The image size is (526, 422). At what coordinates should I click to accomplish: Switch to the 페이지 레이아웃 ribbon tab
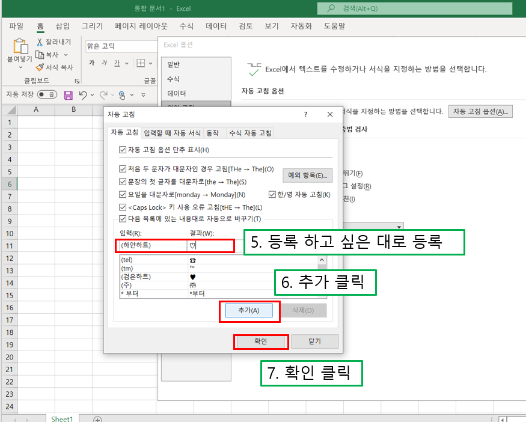point(141,26)
